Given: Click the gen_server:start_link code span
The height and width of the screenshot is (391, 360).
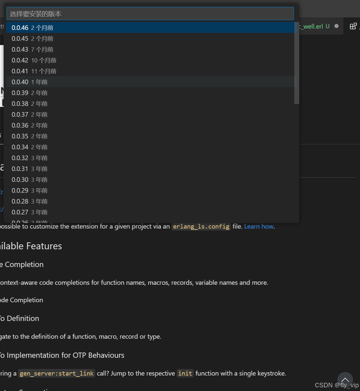Looking at the screenshot, I should (56, 373).
